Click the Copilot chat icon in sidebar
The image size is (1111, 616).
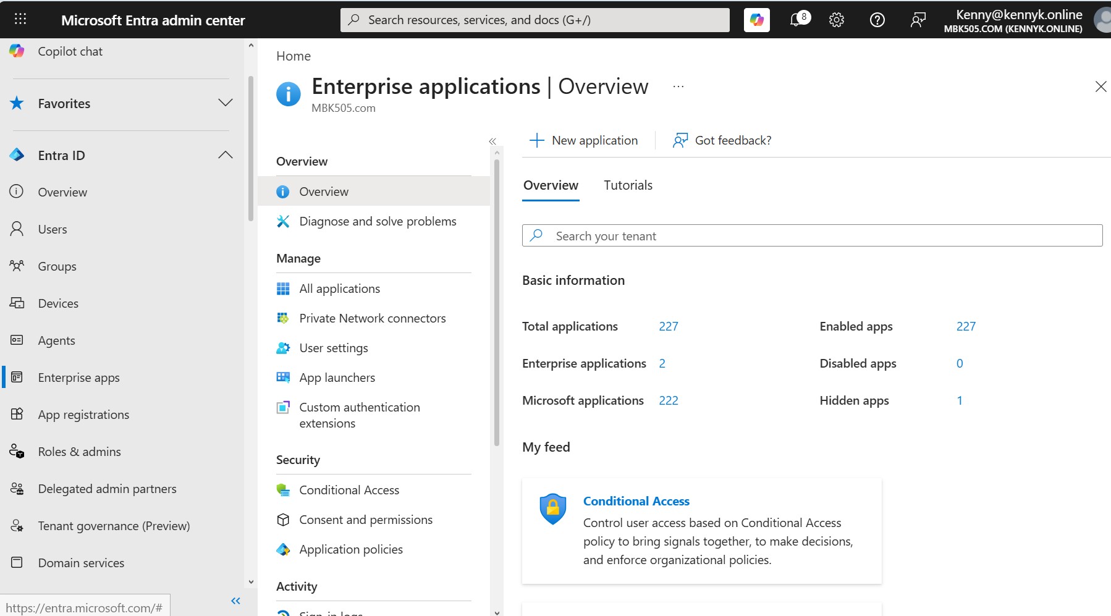[17, 51]
